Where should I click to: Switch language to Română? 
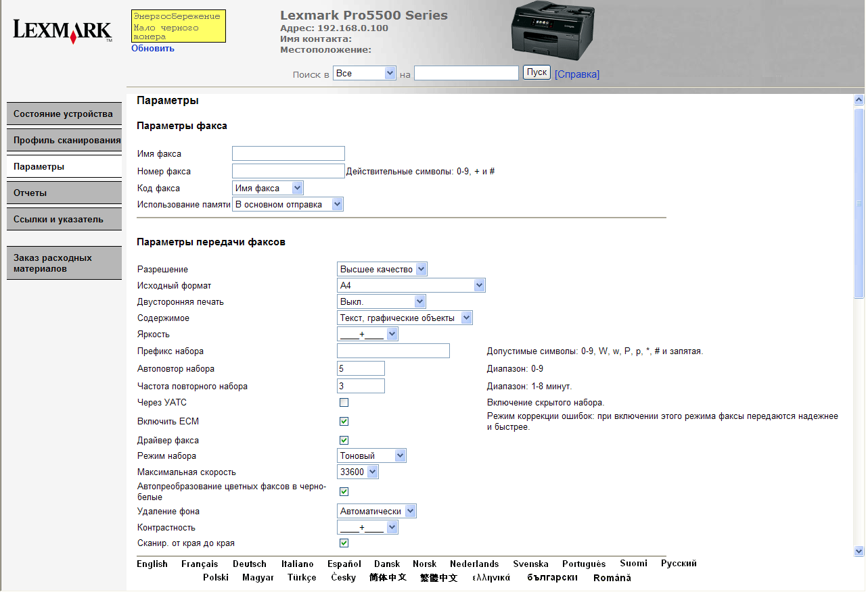coord(612,578)
